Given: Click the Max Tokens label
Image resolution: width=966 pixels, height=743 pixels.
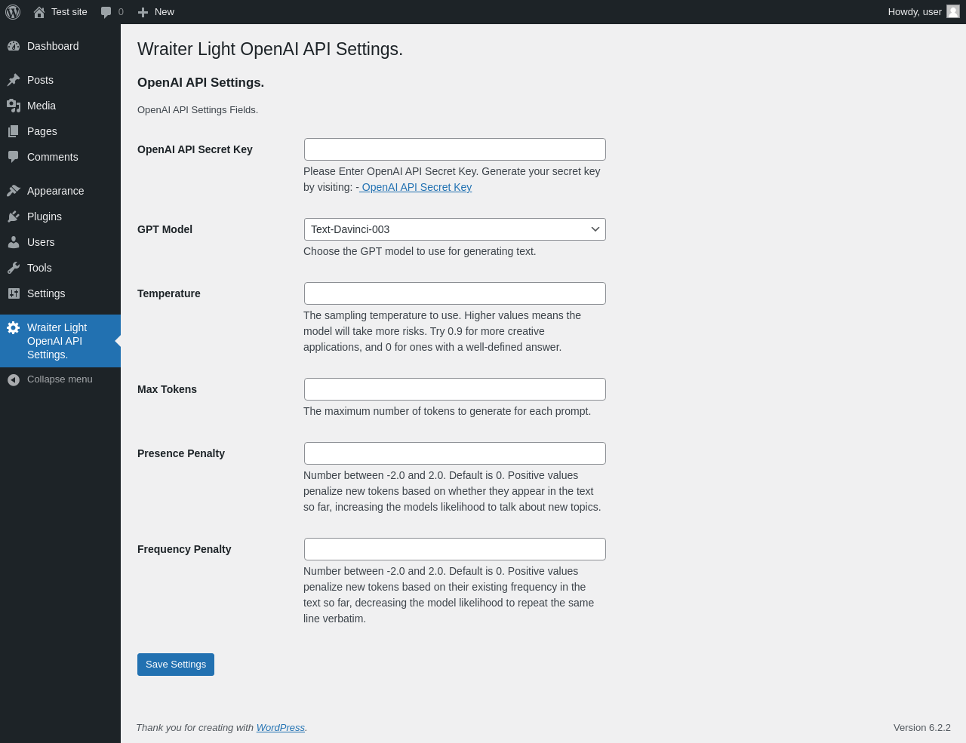Looking at the screenshot, I should pyautogui.click(x=167, y=389).
